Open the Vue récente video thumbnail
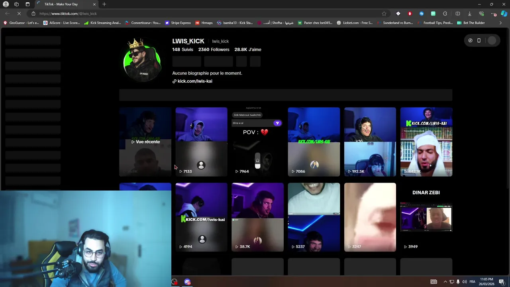 (x=145, y=142)
